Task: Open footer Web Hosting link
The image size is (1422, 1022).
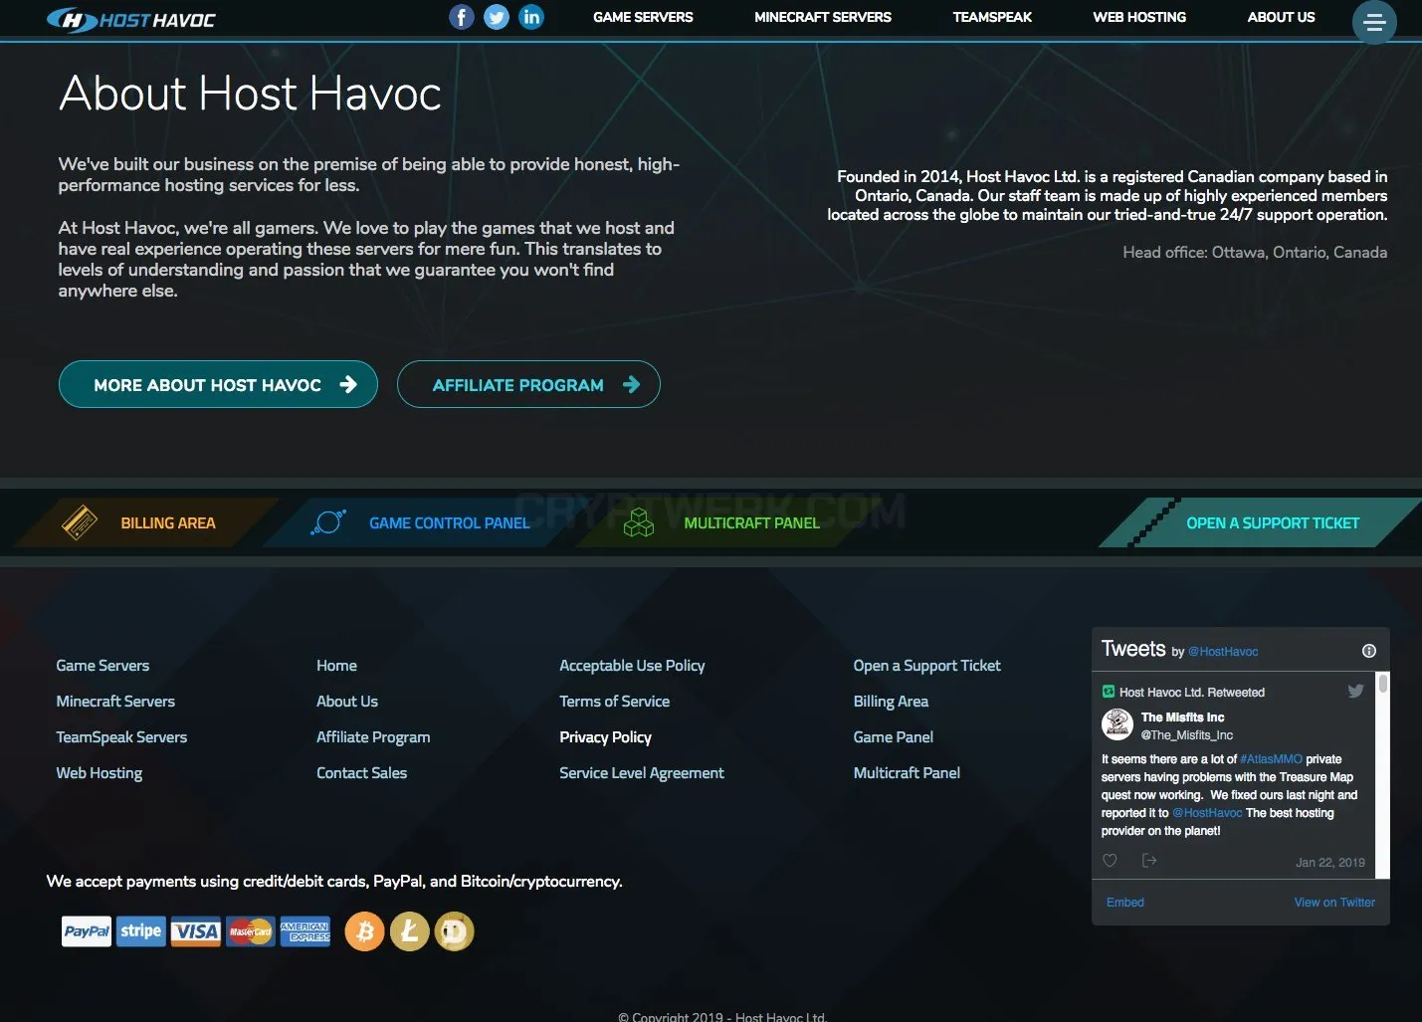Action: (x=100, y=773)
